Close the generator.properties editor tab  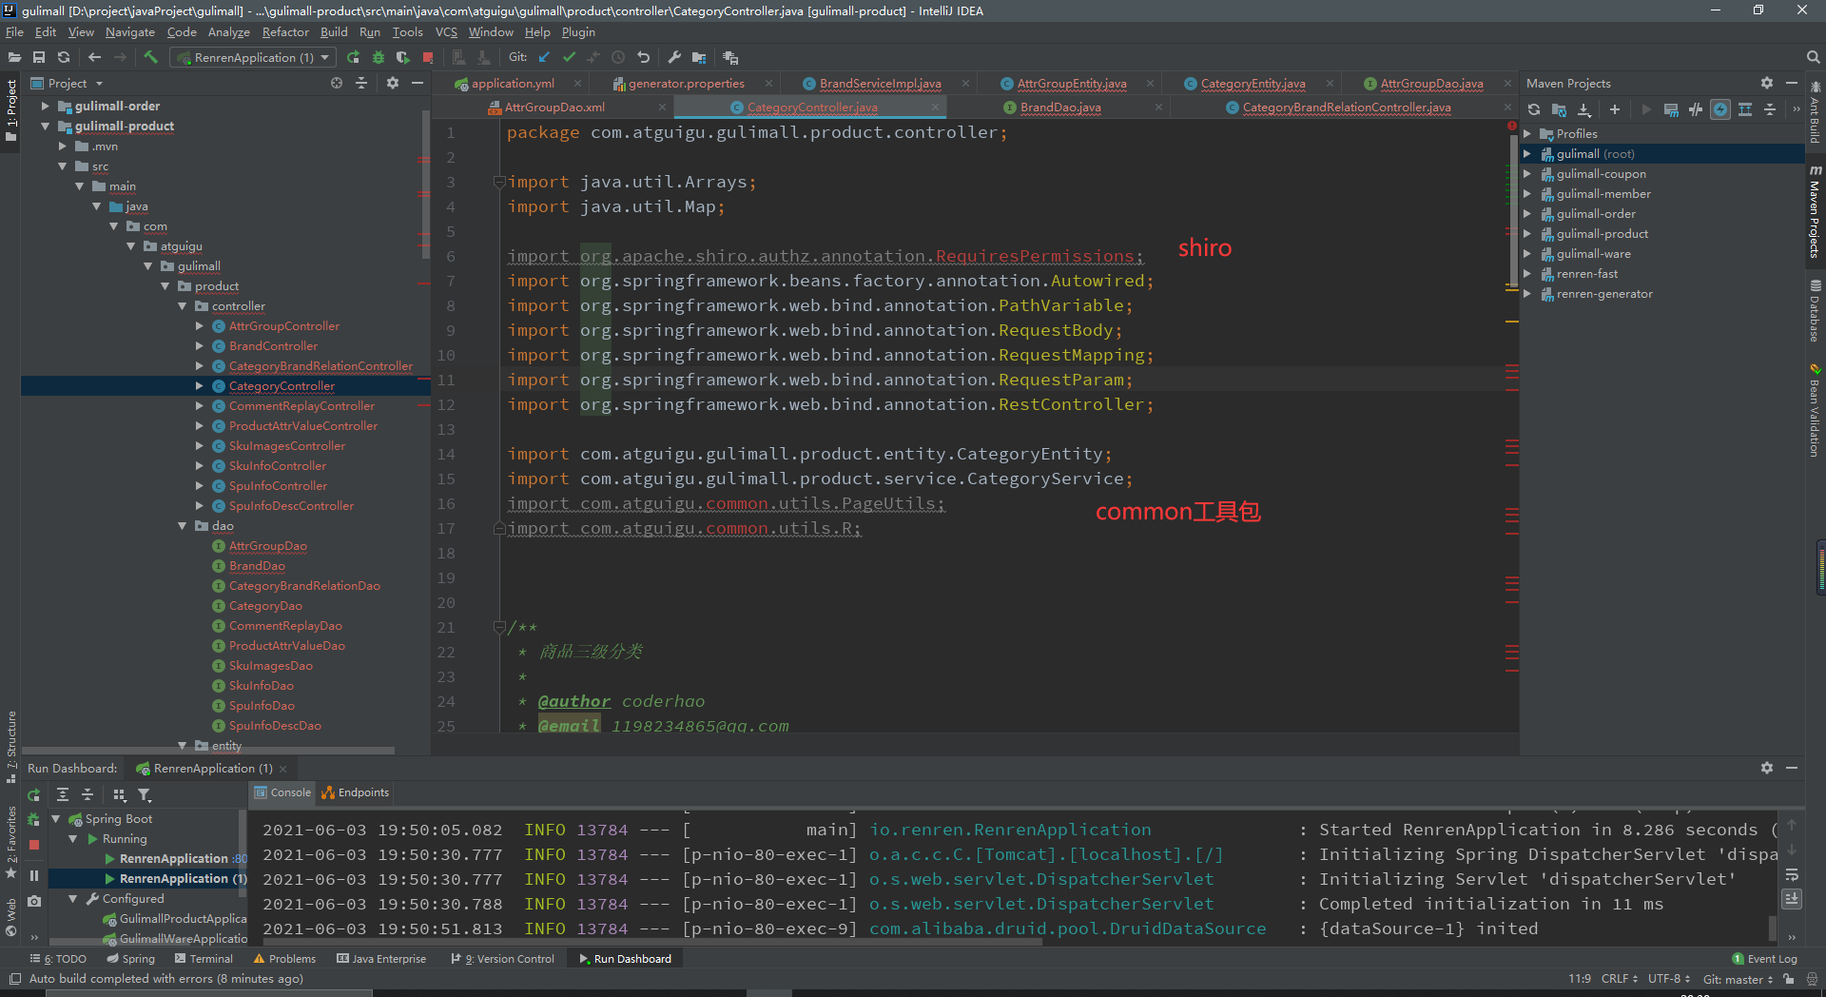pyautogui.click(x=768, y=84)
